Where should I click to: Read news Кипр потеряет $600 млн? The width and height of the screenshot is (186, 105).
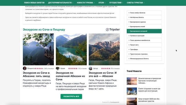(x=149, y=100)
